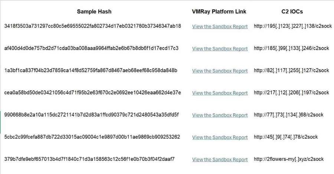Click the 195.123.227.138 c2sock IOC
This screenshot has width=334, height=174.
click(293, 26)
